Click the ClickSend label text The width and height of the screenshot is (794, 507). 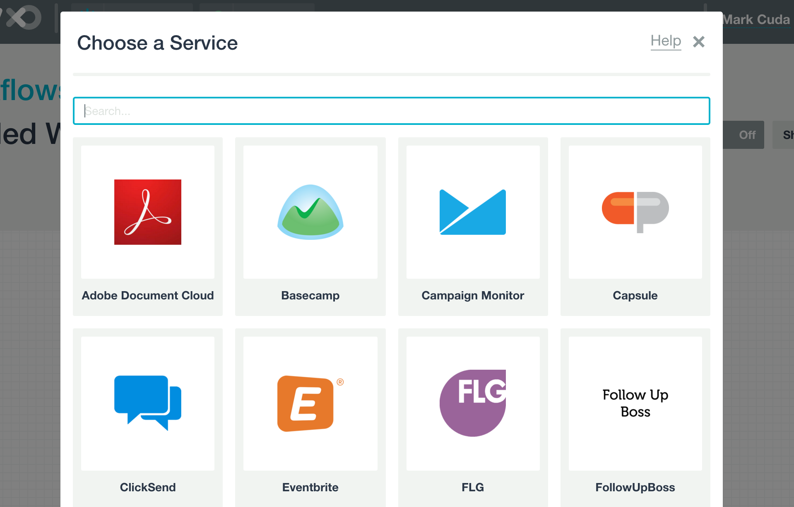coord(148,487)
